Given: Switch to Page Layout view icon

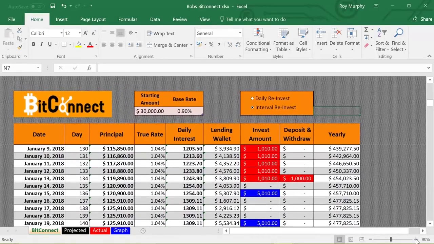Looking at the screenshot, I should 351,239.
